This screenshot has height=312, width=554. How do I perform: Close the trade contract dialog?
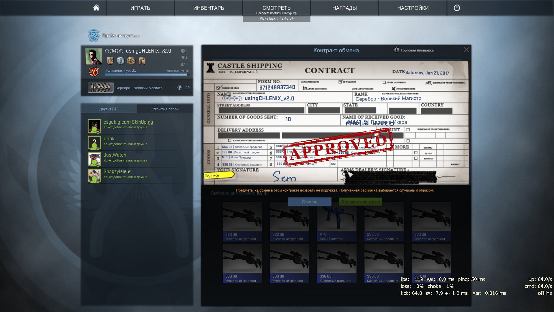[x=466, y=50]
